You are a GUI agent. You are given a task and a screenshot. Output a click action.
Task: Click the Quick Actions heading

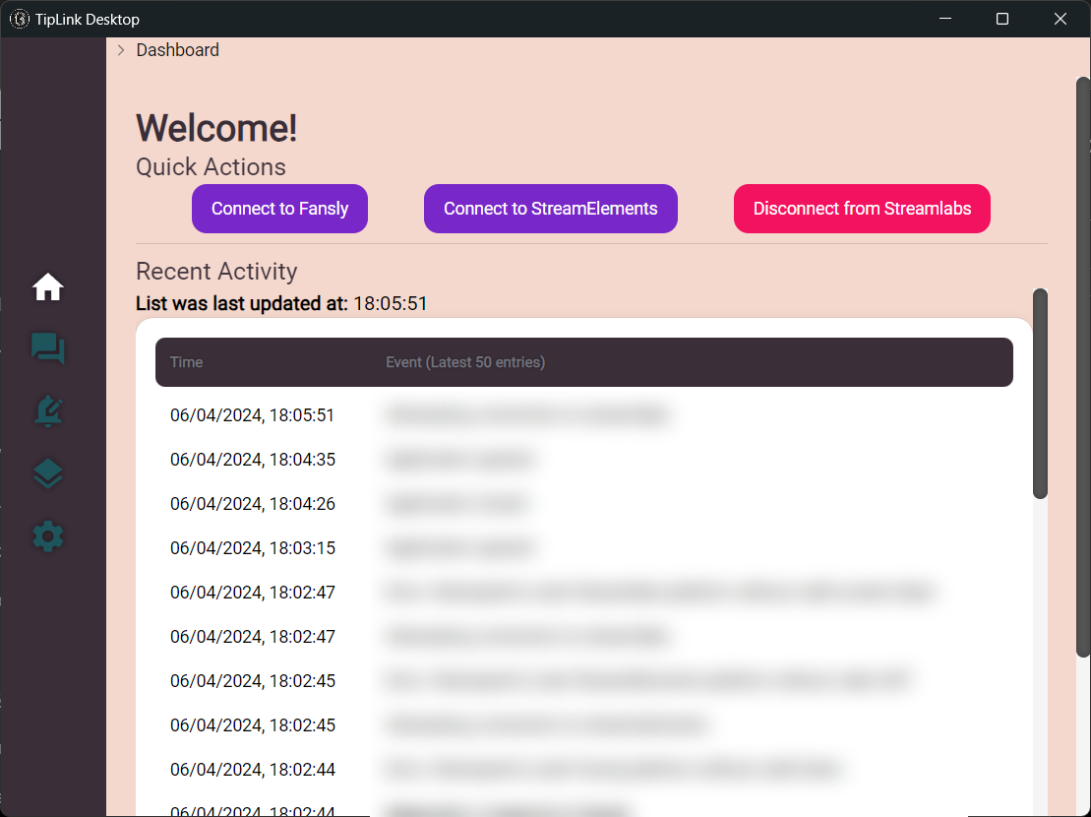click(211, 167)
